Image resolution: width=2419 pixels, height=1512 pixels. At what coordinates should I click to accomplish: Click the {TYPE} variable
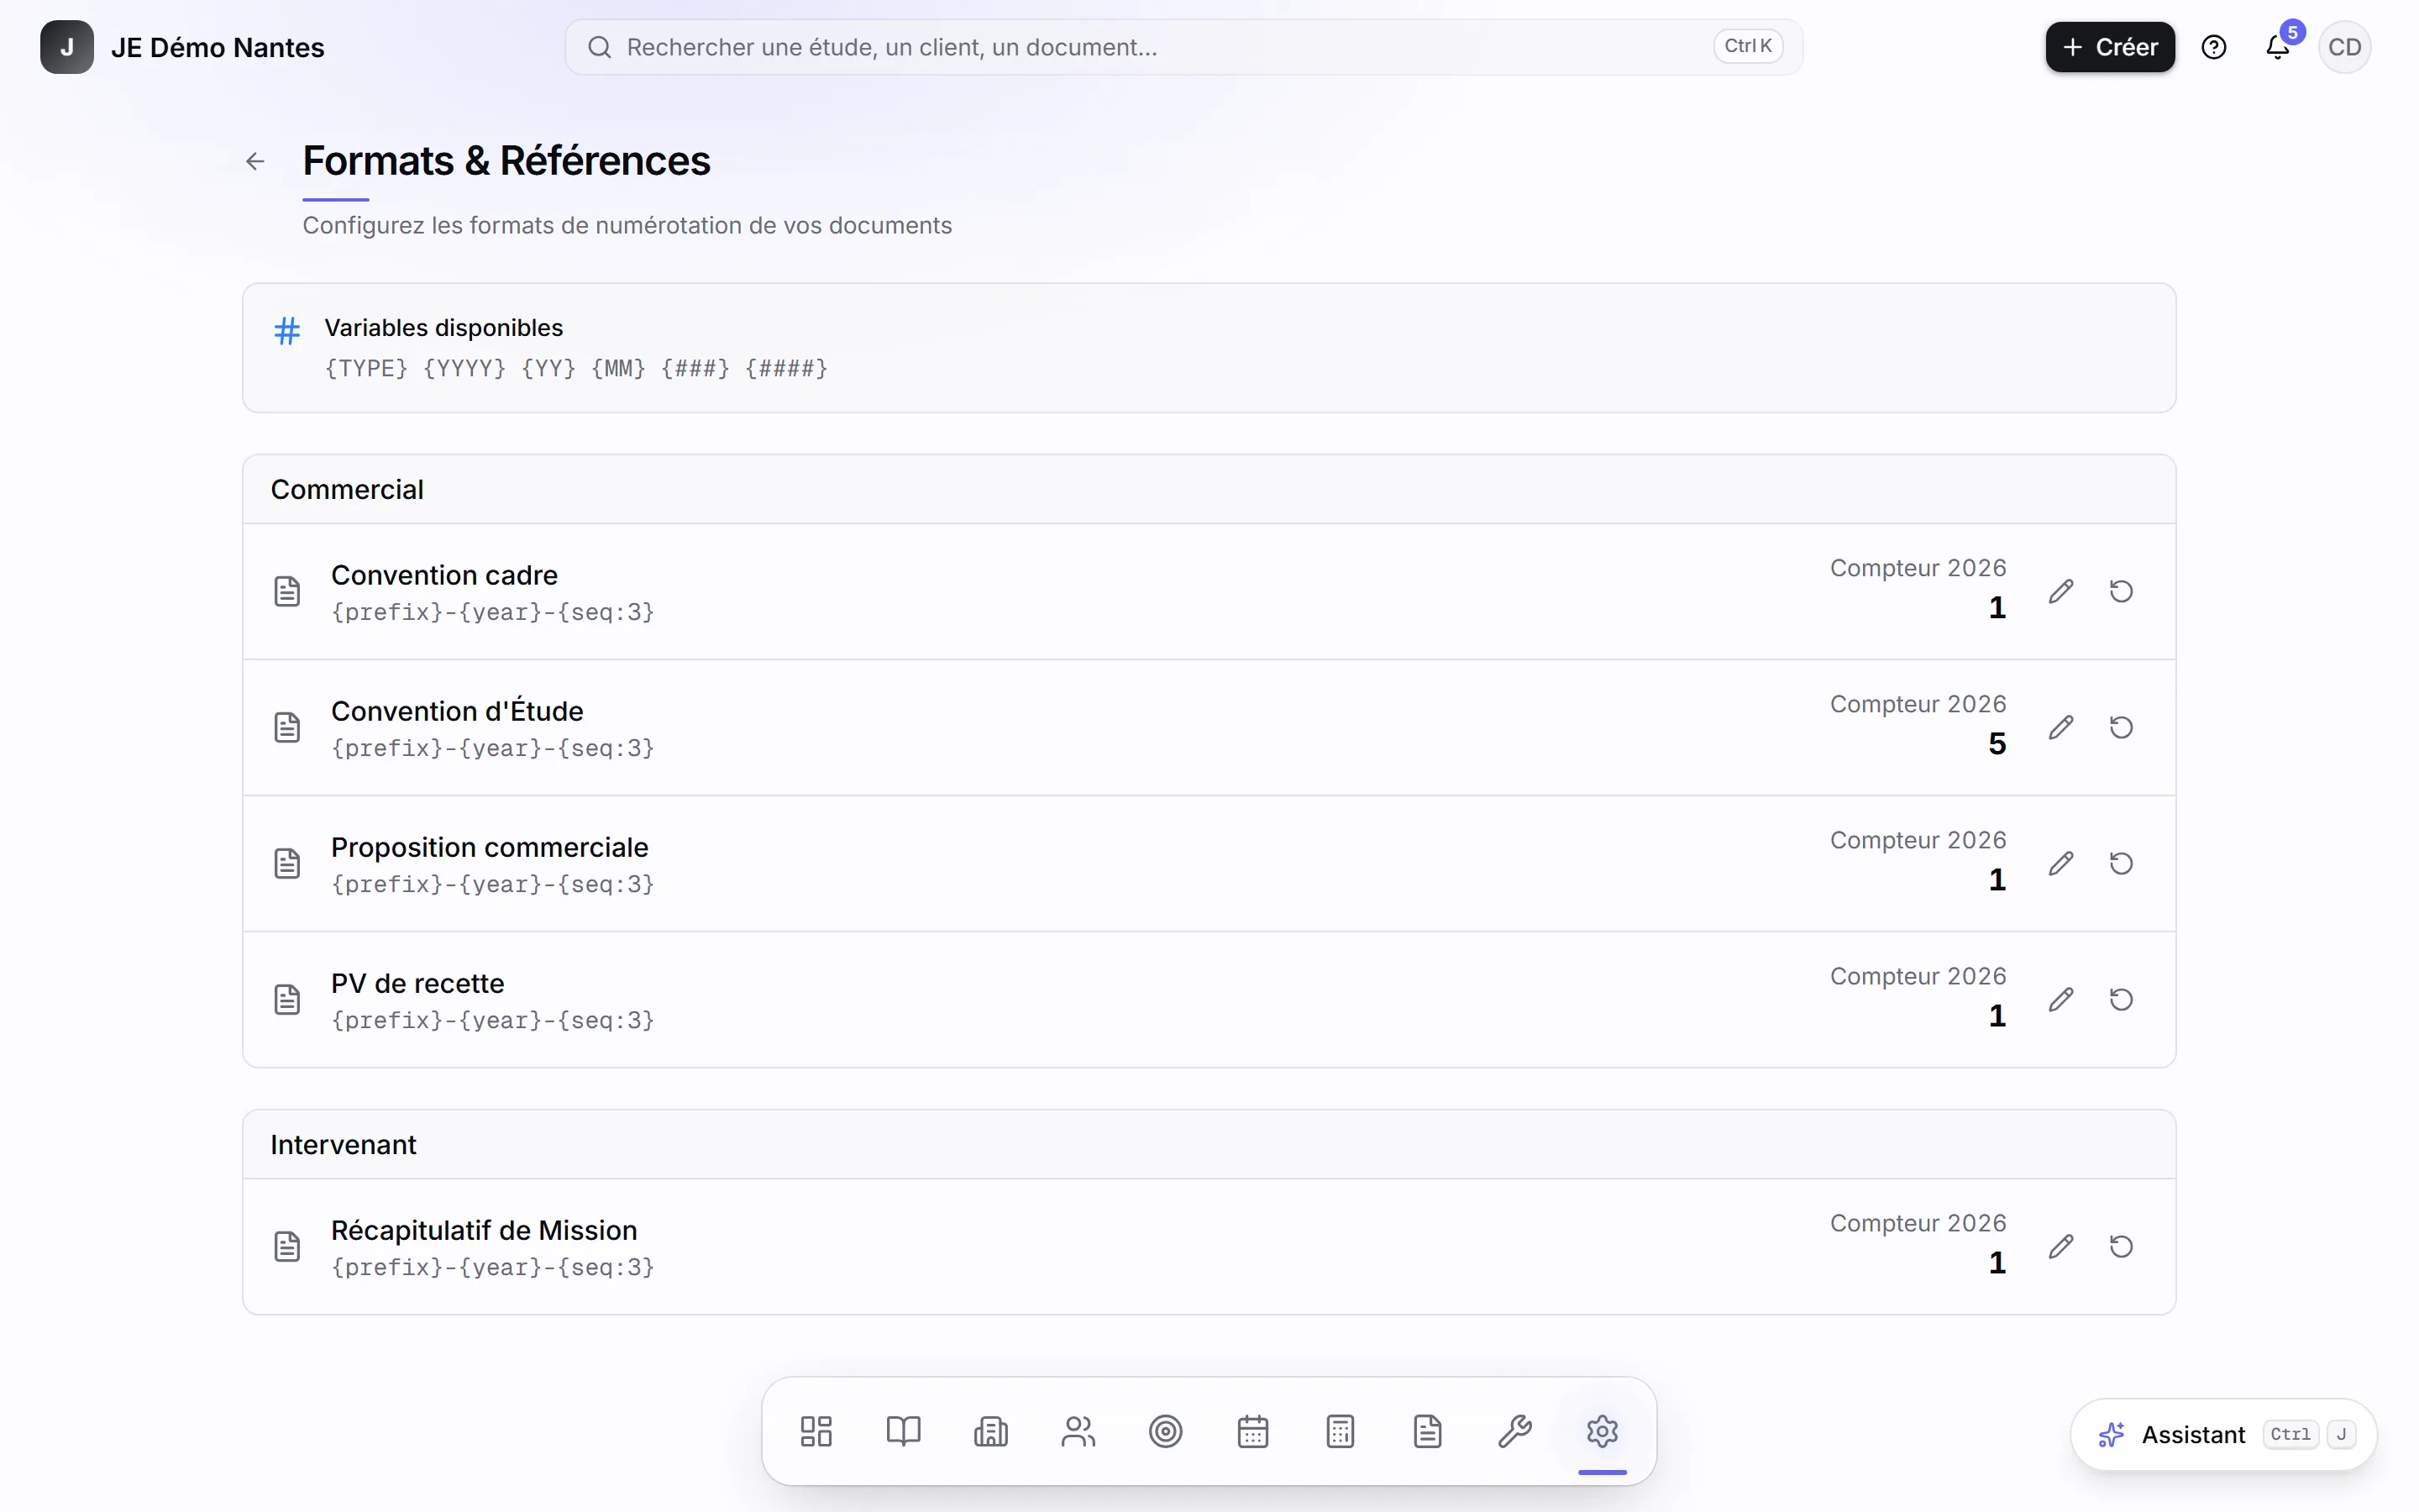366,369
